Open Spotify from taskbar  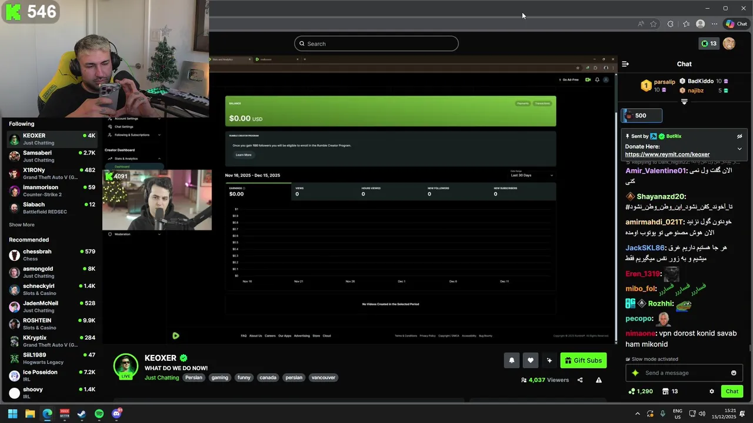99,414
